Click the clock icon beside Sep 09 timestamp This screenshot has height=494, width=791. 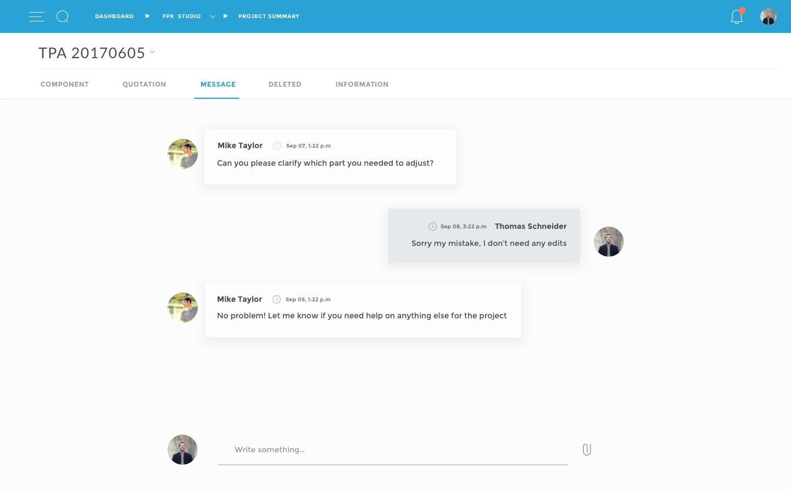[277, 299]
